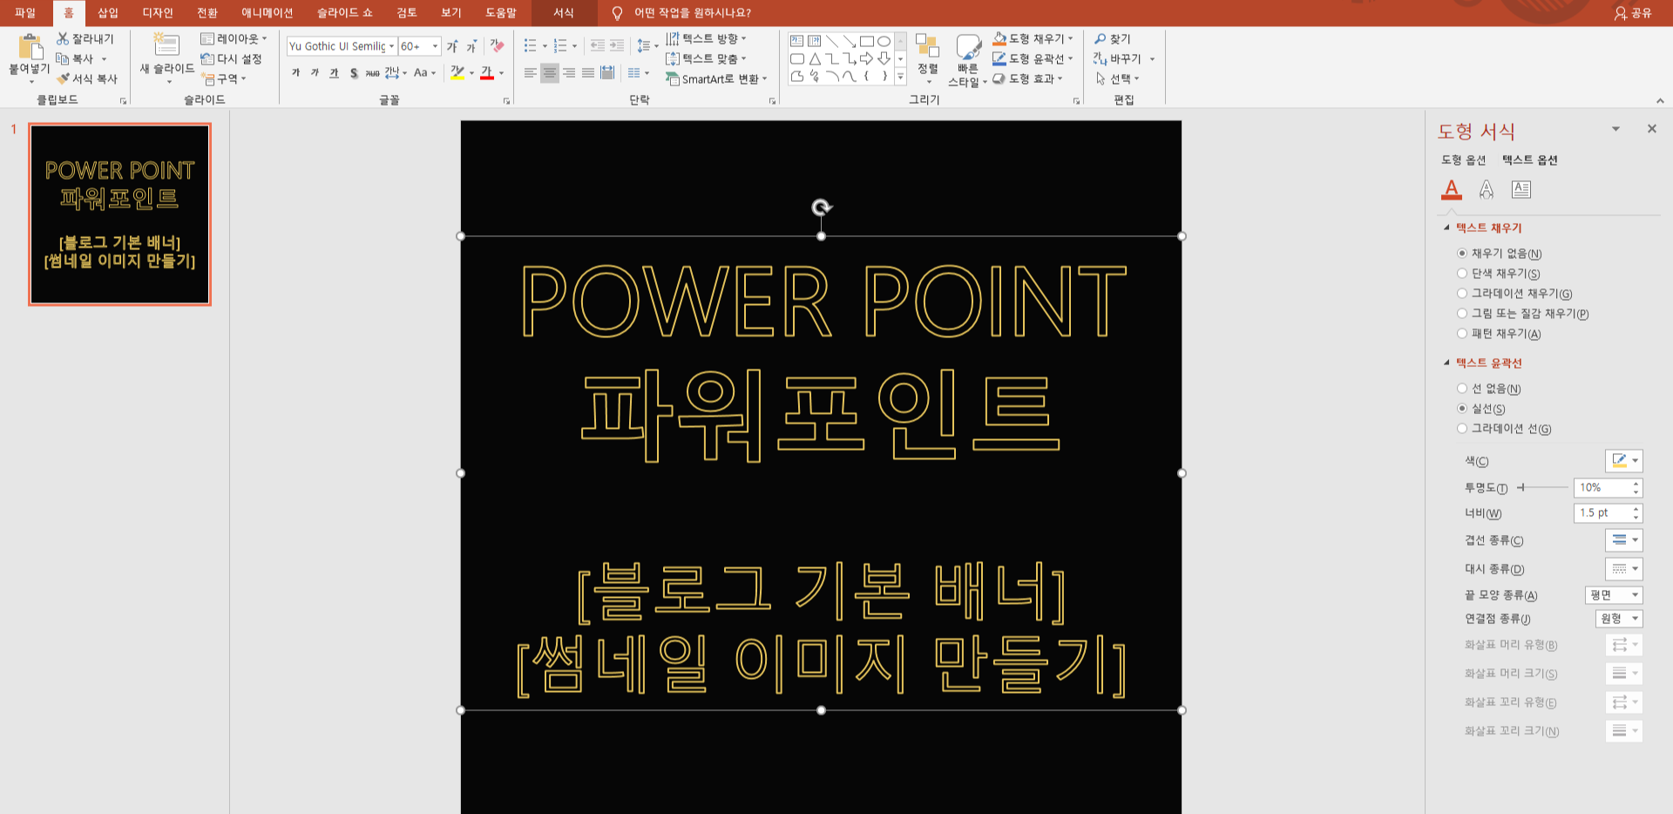Viewport: 1673px width, 814px height.
Task: Align text right in paragraph group
Action: click(x=569, y=73)
